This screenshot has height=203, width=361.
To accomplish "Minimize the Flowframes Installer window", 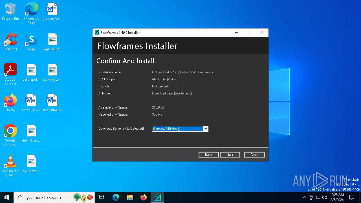I will 236,33.
